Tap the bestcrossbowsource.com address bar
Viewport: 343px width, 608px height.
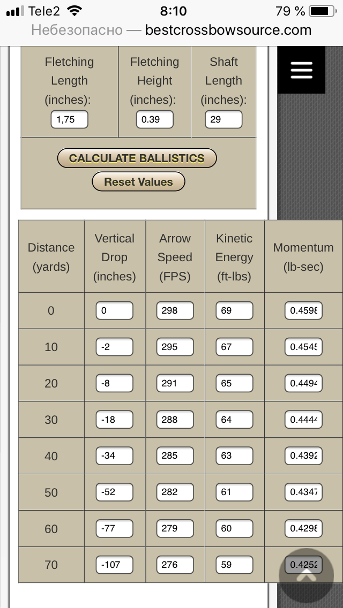171,30
